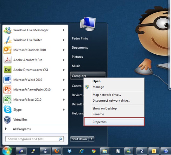Click the Microsoft Word 2010 icon
The height and width of the screenshot is (155, 171).
pos(7,80)
